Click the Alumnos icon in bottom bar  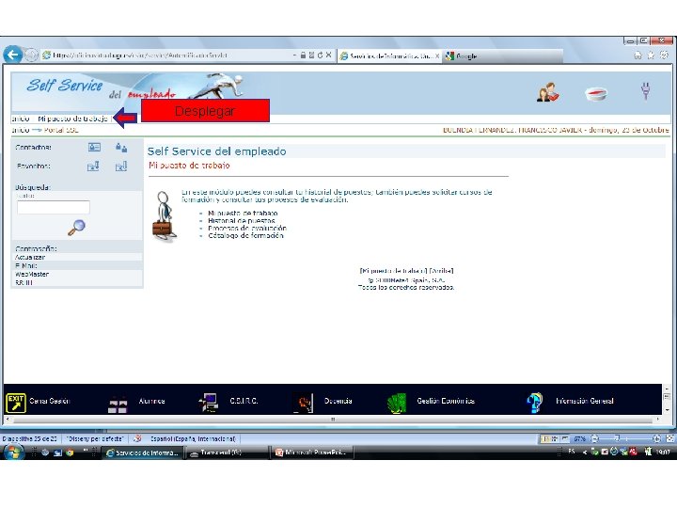coord(118,404)
